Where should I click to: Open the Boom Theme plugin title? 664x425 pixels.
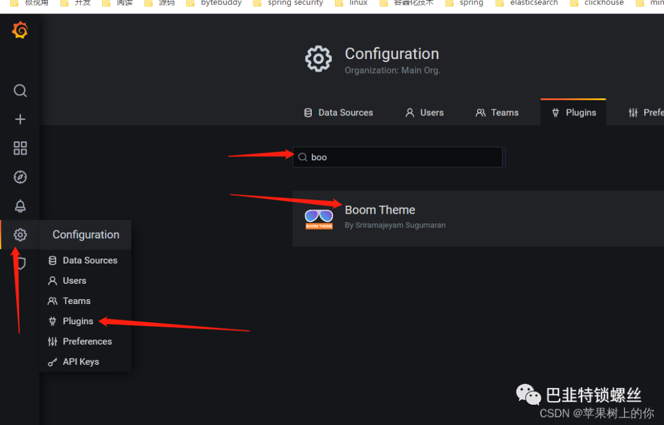click(x=380, y=210)
